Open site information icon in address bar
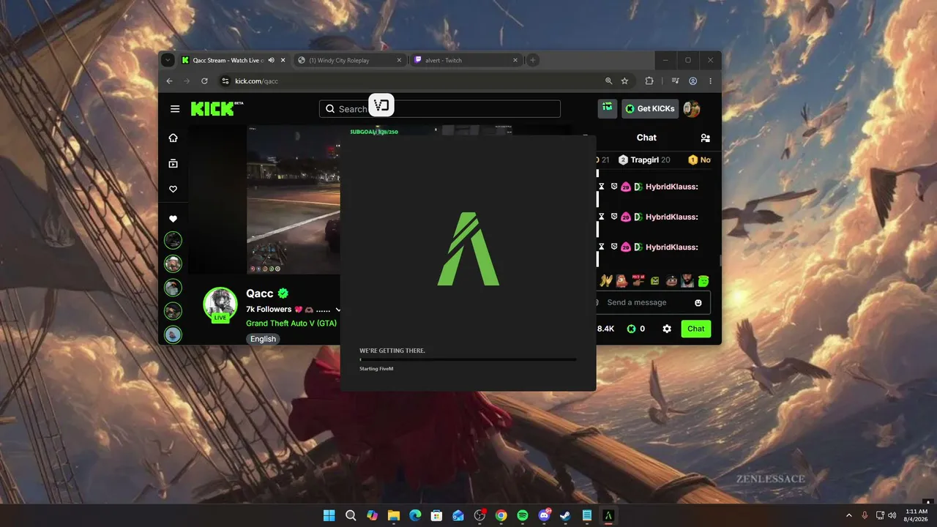Image resolution: width=937 pixels, height=527 pixels. [225, 81]
